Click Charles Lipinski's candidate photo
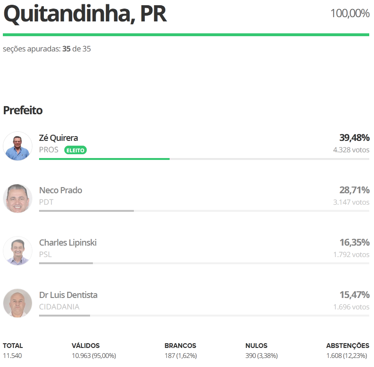374x367 pixels. click(x=18, y=251)
